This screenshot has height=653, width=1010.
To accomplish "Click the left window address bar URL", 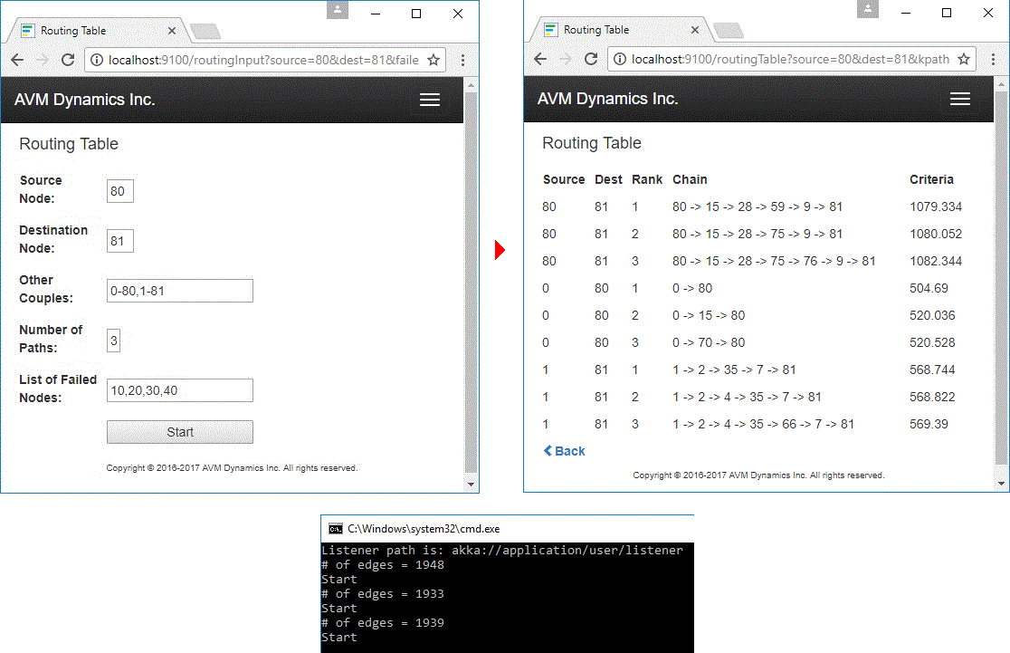I will 263,60.
